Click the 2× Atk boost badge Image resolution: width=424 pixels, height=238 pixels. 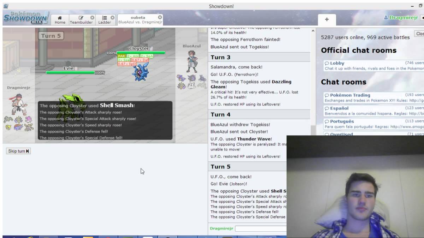click(x=133, y=56)
